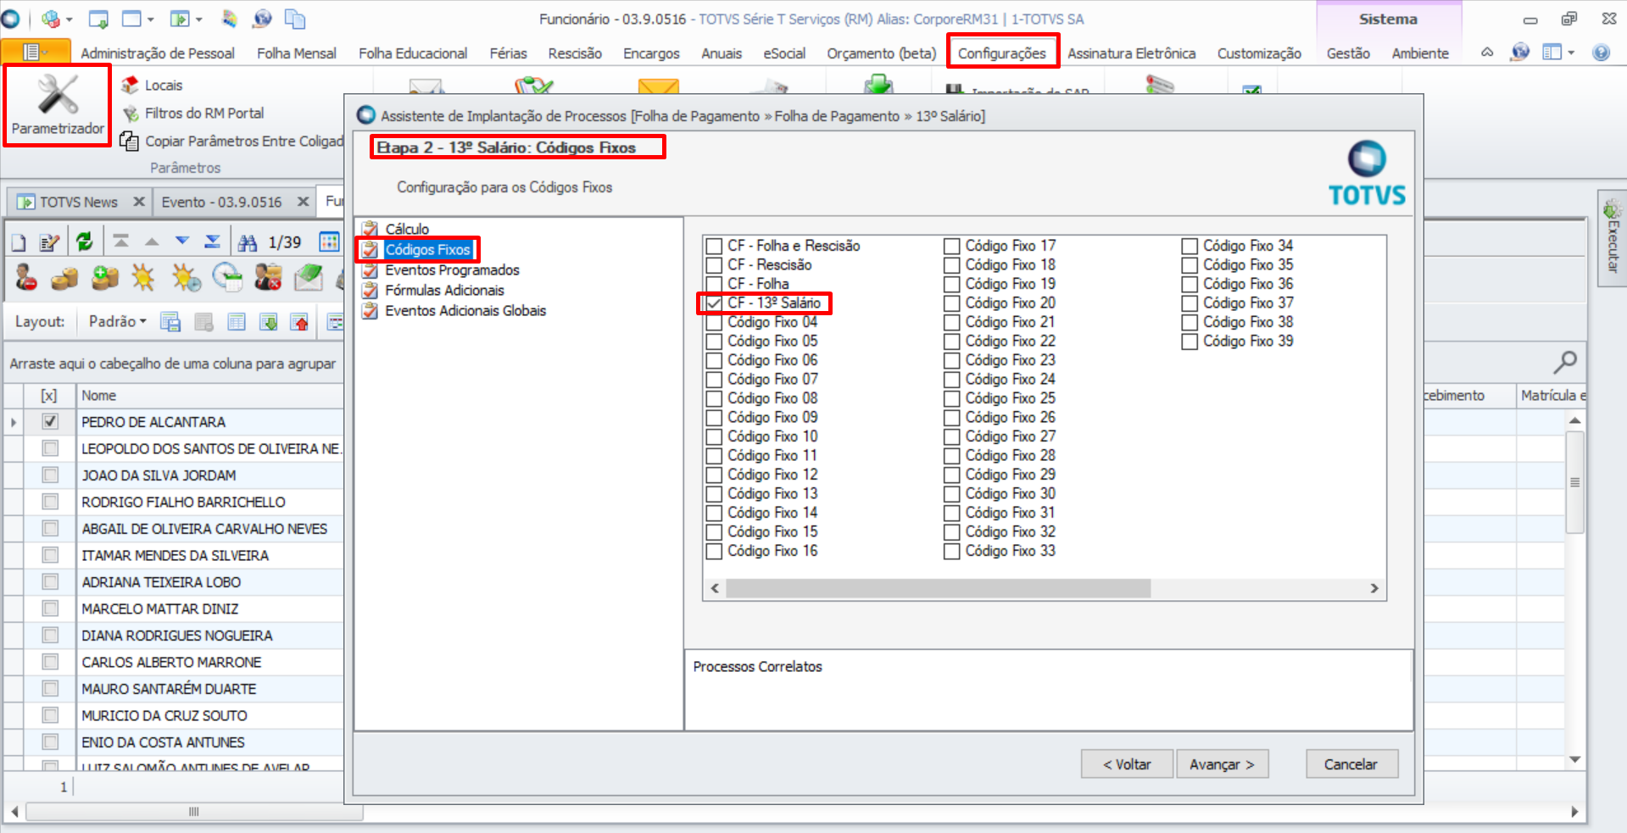Click the gold coins icon
The width and height of the screenshot is (1627, 833).
pyautogui.click(x=64, y=278)
